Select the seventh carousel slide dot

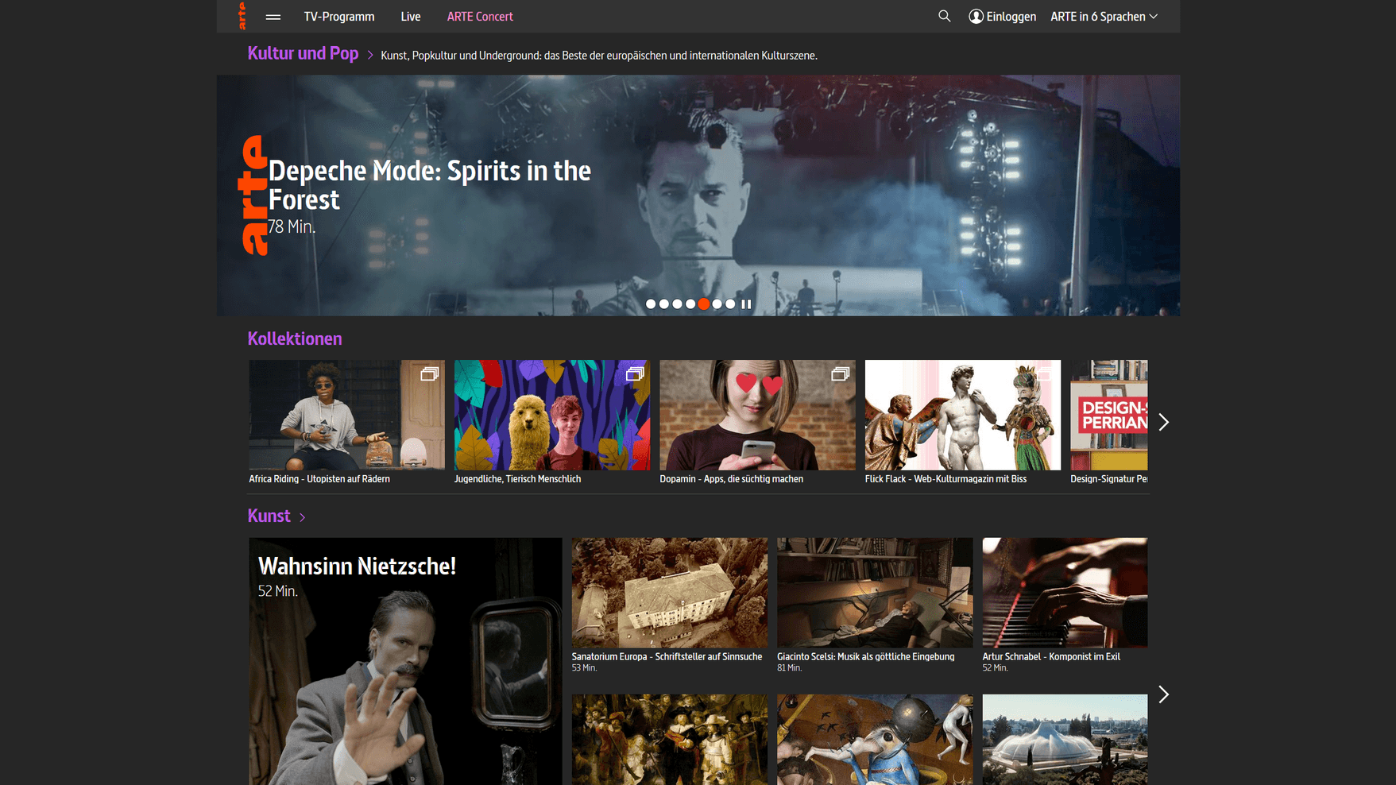730,304
